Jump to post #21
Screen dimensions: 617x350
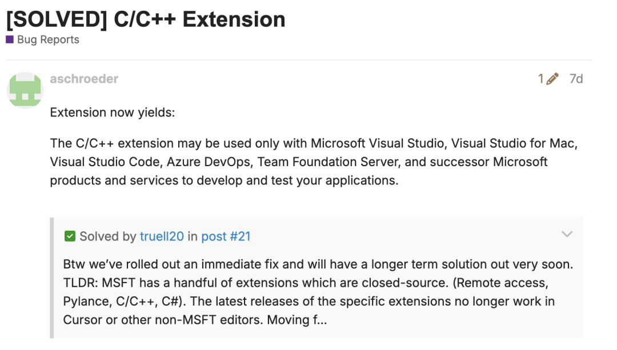point(226,236)
